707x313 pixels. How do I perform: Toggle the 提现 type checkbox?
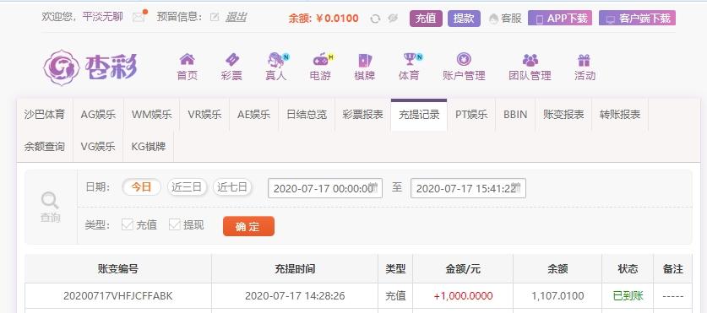pos(175,224)
